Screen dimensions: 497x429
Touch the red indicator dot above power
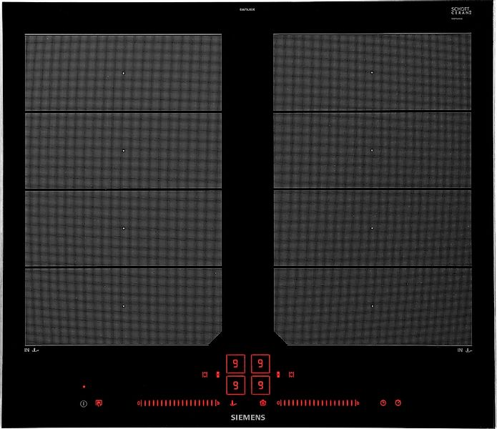click(84, 386)
